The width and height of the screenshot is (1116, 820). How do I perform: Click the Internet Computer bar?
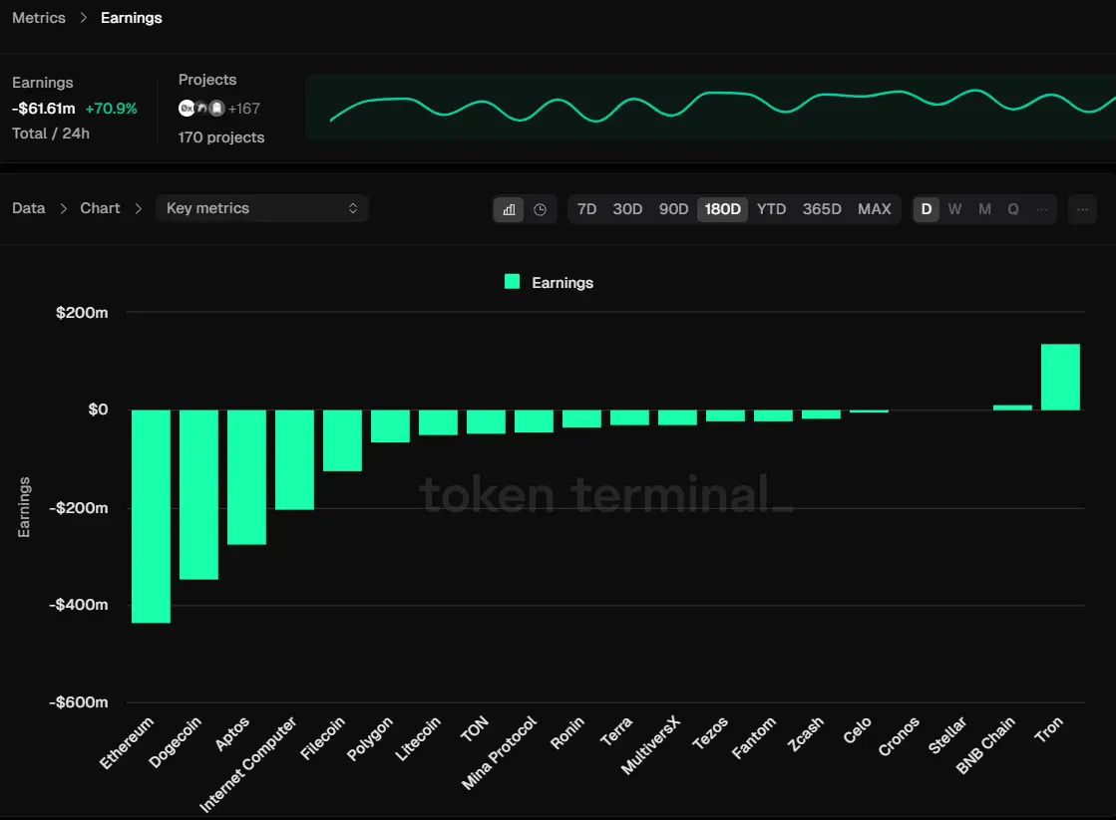(294, 459)
